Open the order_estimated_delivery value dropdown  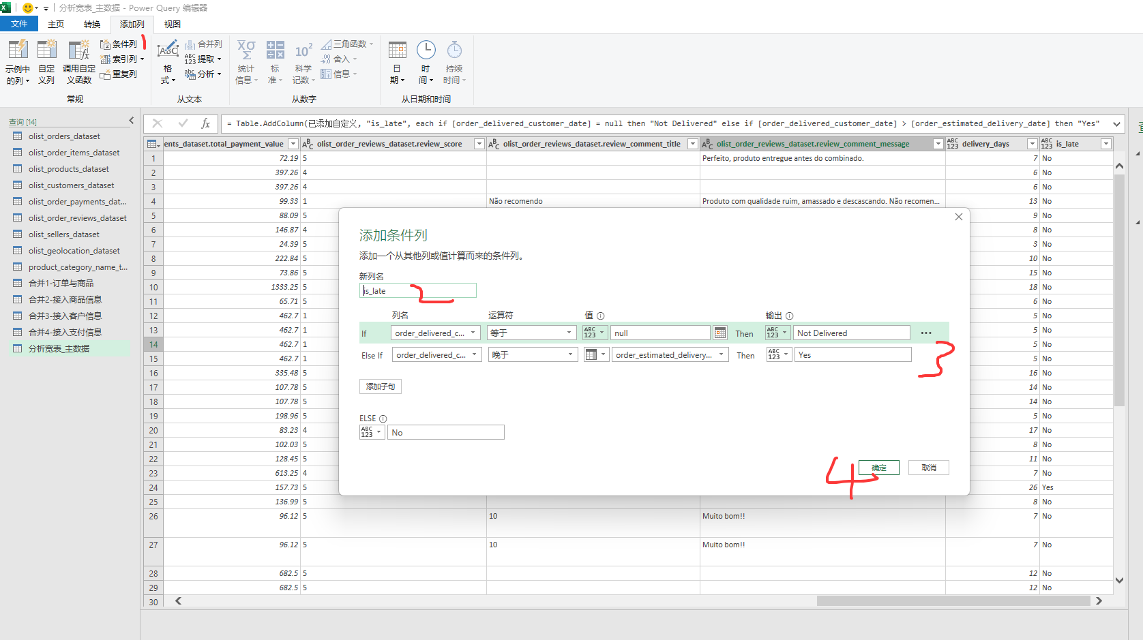point(670,355)
